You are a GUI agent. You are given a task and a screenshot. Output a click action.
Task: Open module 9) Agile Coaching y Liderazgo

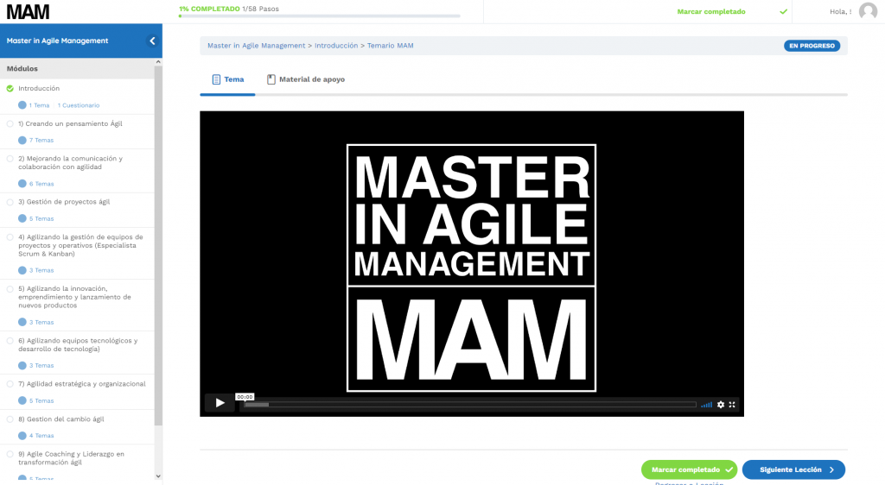71,458
